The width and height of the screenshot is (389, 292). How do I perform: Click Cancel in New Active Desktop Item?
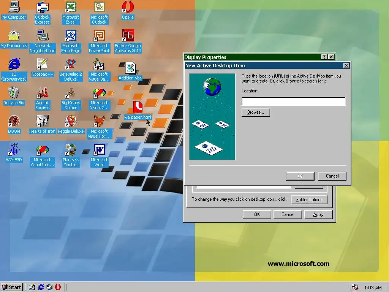tap(332, 176)
